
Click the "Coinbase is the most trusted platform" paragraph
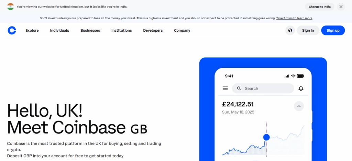84,147
